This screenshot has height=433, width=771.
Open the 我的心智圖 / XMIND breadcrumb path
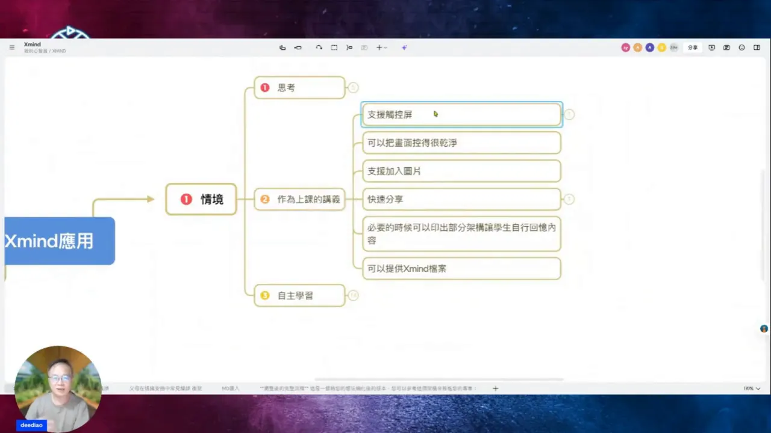tap(45, 51)
